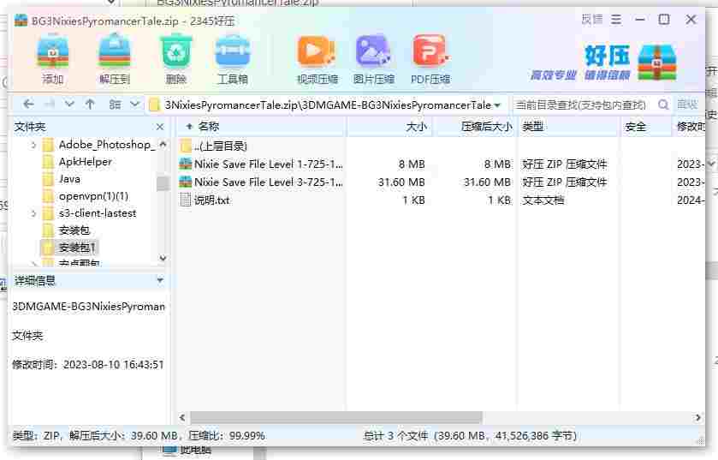Open the PDF压缩 compression tool

[x=430, y=59]
